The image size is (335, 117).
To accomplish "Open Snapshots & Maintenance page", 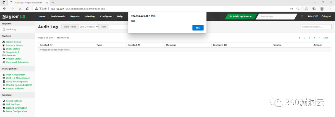I will coord(11,54).
